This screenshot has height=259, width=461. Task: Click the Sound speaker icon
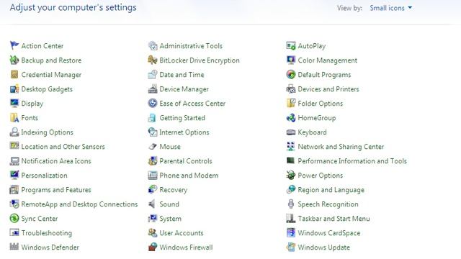tap(153, 204)
